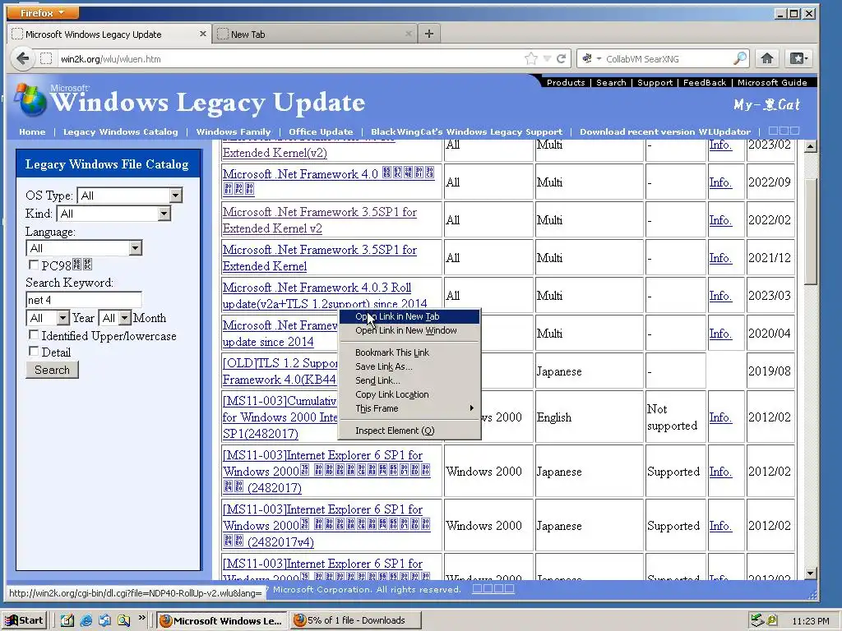Click the network tray icon
Viewport: 842px width, 631px height.
coord(757,620)
